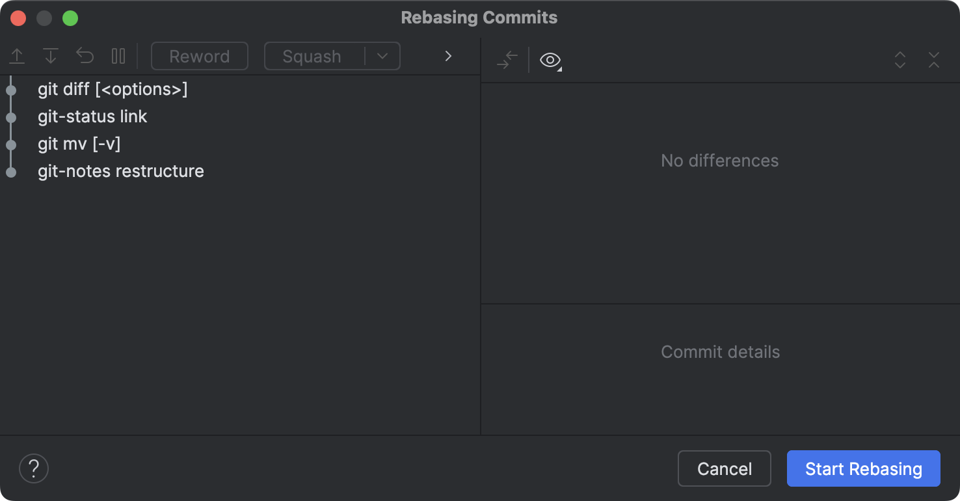Click the undo arrow icon
Viewport: 960px width, 501px height.
pos(85,57)
